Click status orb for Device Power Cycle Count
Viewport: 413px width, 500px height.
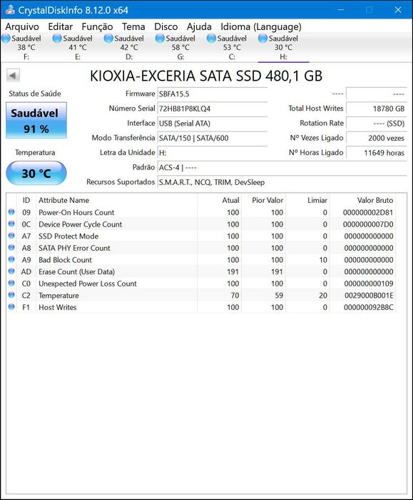[11, 224]
